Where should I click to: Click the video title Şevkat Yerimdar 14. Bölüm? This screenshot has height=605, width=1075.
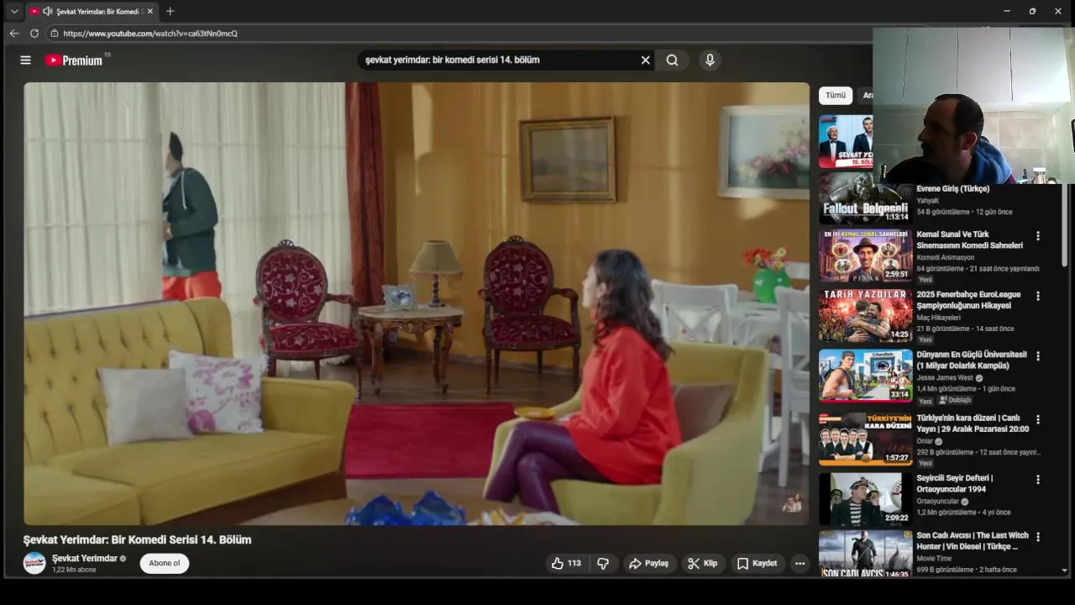click(x=137, y=539)
